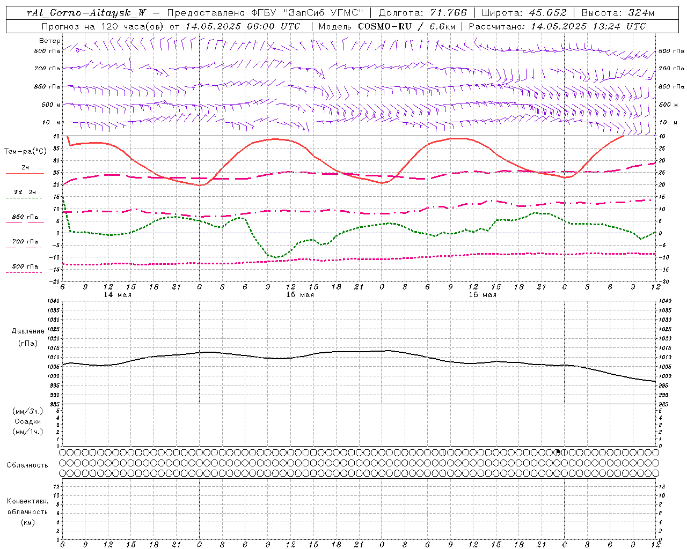
Task: Click the Облачность cloud cover label
Action: [x=27, y=465]
